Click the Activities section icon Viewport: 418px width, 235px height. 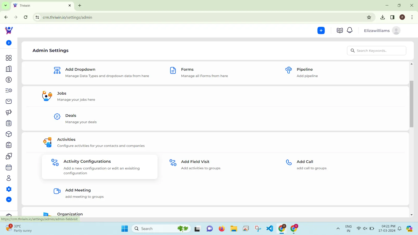(48, 142)
